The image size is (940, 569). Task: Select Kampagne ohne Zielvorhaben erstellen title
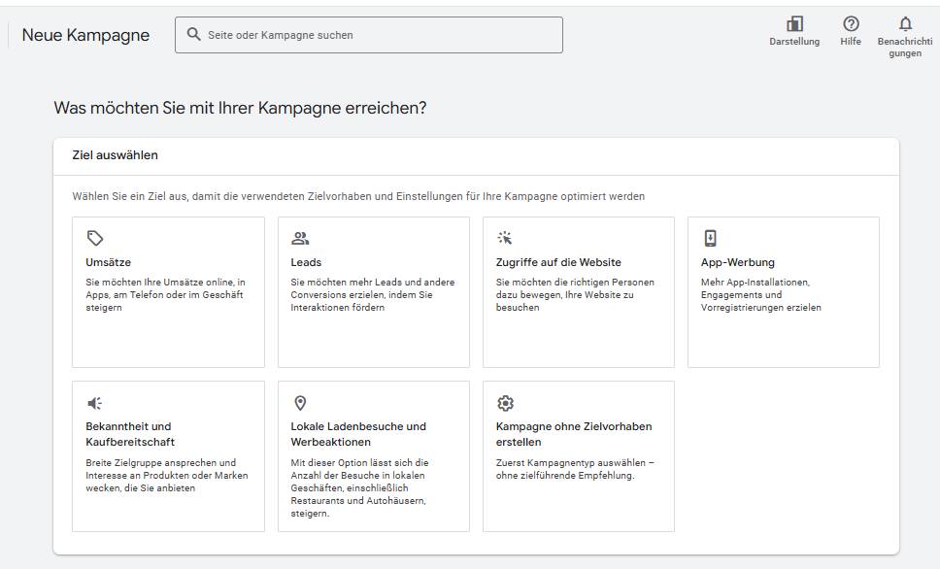click(574, 434)
